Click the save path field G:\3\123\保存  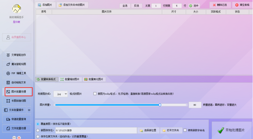coord(96,130)
